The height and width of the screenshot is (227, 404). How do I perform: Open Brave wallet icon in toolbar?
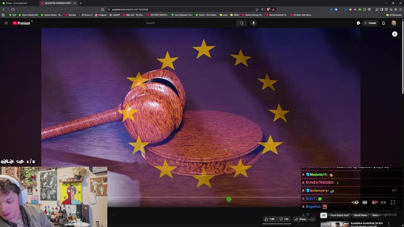[x=386, y=9]
